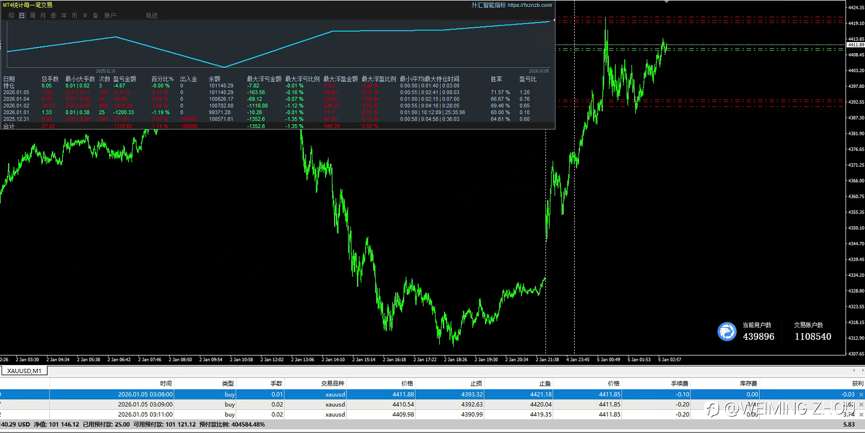Viewport: 865px width, 433px height.
Task: Switch statistics to 日 (daily) view
Action: click(22, 16)
